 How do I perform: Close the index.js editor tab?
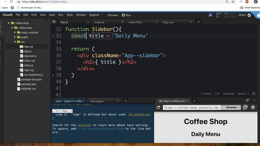(122, 22)
